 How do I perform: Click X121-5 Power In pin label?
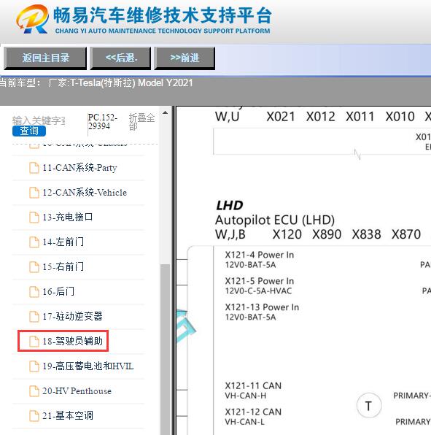[260, 281]
